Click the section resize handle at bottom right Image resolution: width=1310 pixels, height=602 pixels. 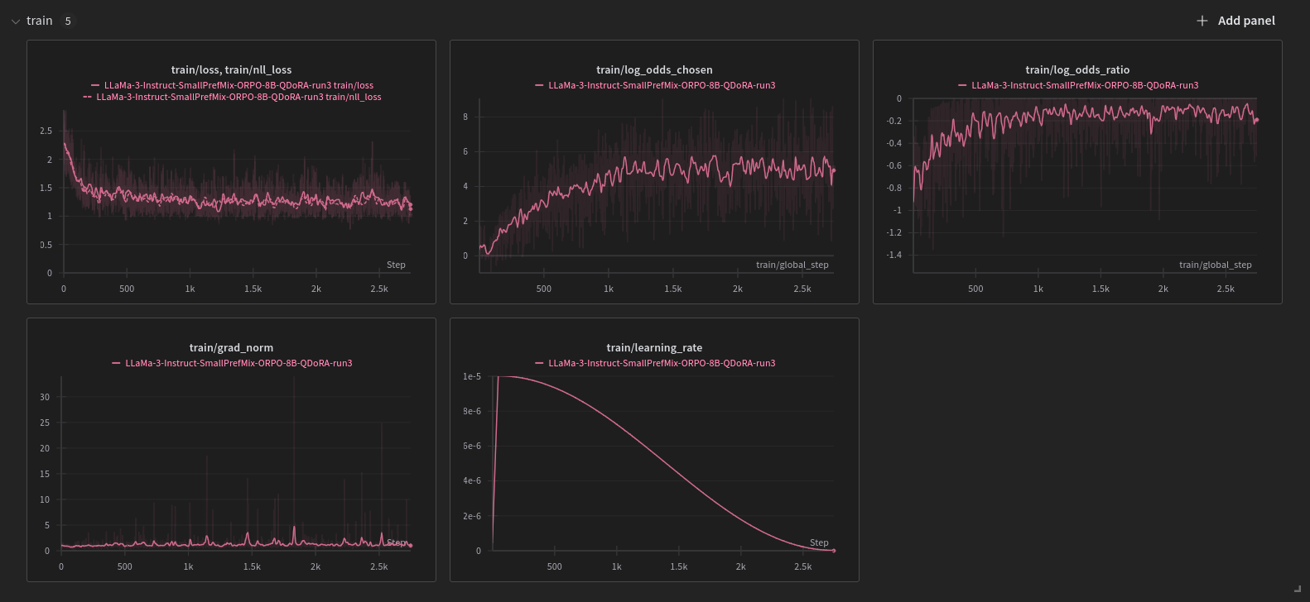click(1297, 588)
